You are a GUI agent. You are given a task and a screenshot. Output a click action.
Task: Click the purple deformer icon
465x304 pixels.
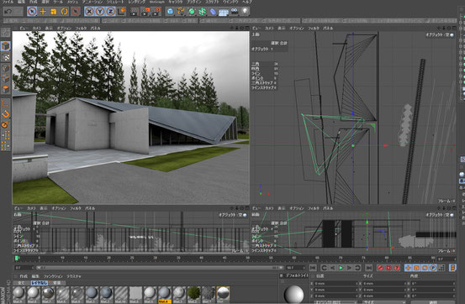[213, 12]
